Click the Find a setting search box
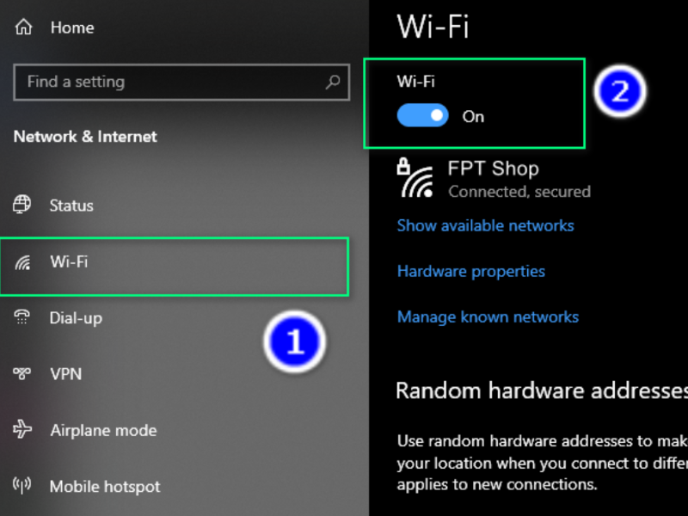 [x=181, y=82]
